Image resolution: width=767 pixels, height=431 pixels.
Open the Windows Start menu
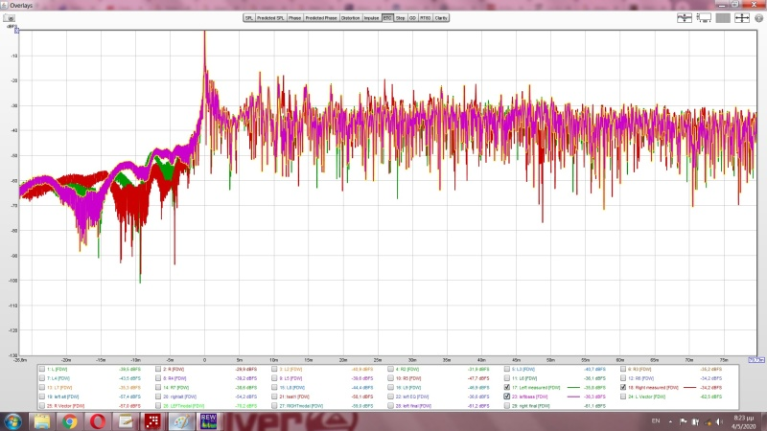[13, 420]
